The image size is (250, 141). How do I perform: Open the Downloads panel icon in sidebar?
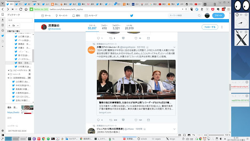click(3, 20)
